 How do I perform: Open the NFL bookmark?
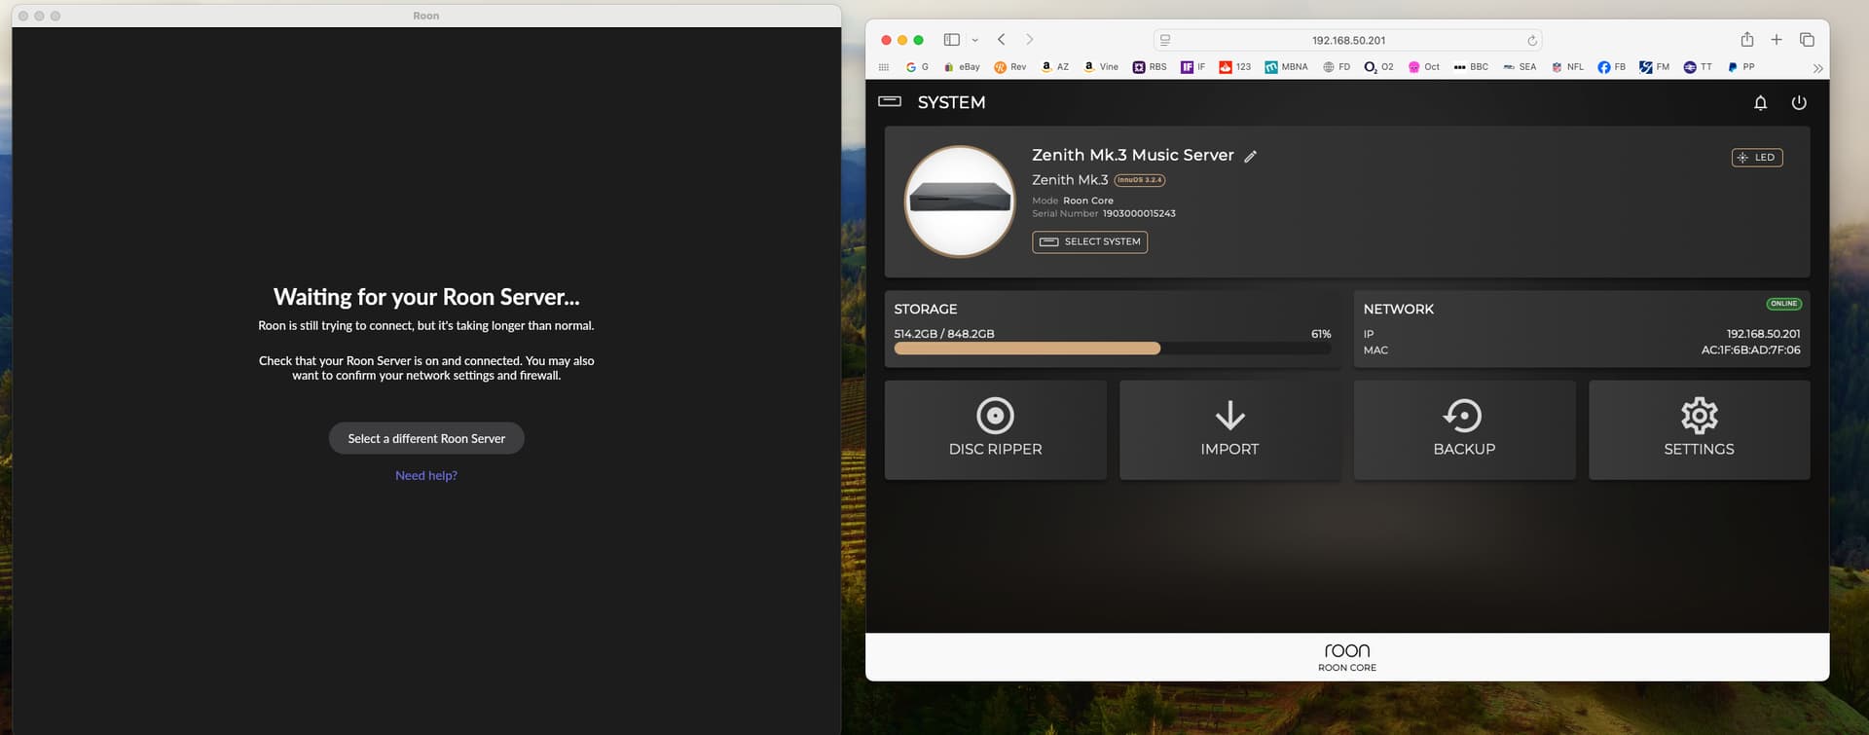(x=1567, y=67)
